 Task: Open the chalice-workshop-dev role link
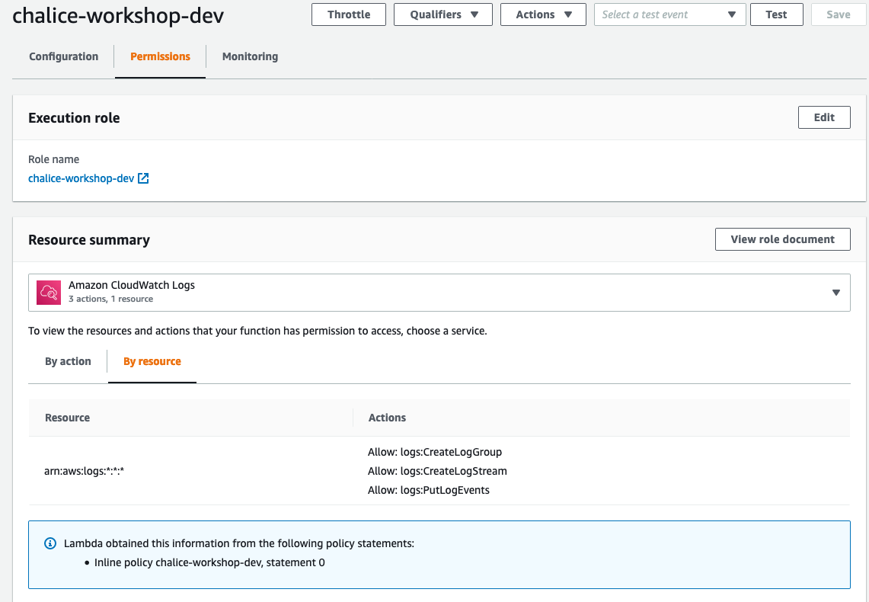(x=81, y=178)
